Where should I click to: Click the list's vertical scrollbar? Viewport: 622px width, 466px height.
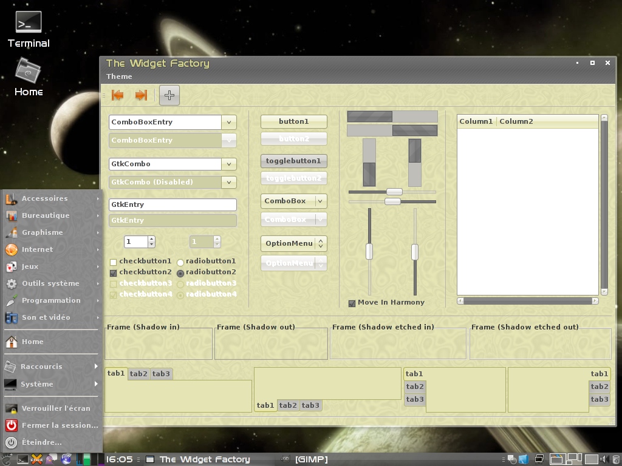pyautogui.click(x=604, y=204)
